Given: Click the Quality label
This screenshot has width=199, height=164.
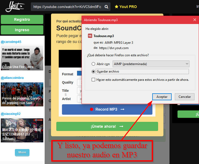Looking at the screenshot, I should (x=67, y=82).
